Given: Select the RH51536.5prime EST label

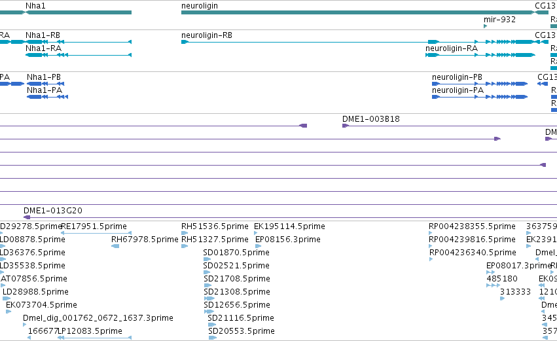Looking at the screenshot, I should point(215,226).
